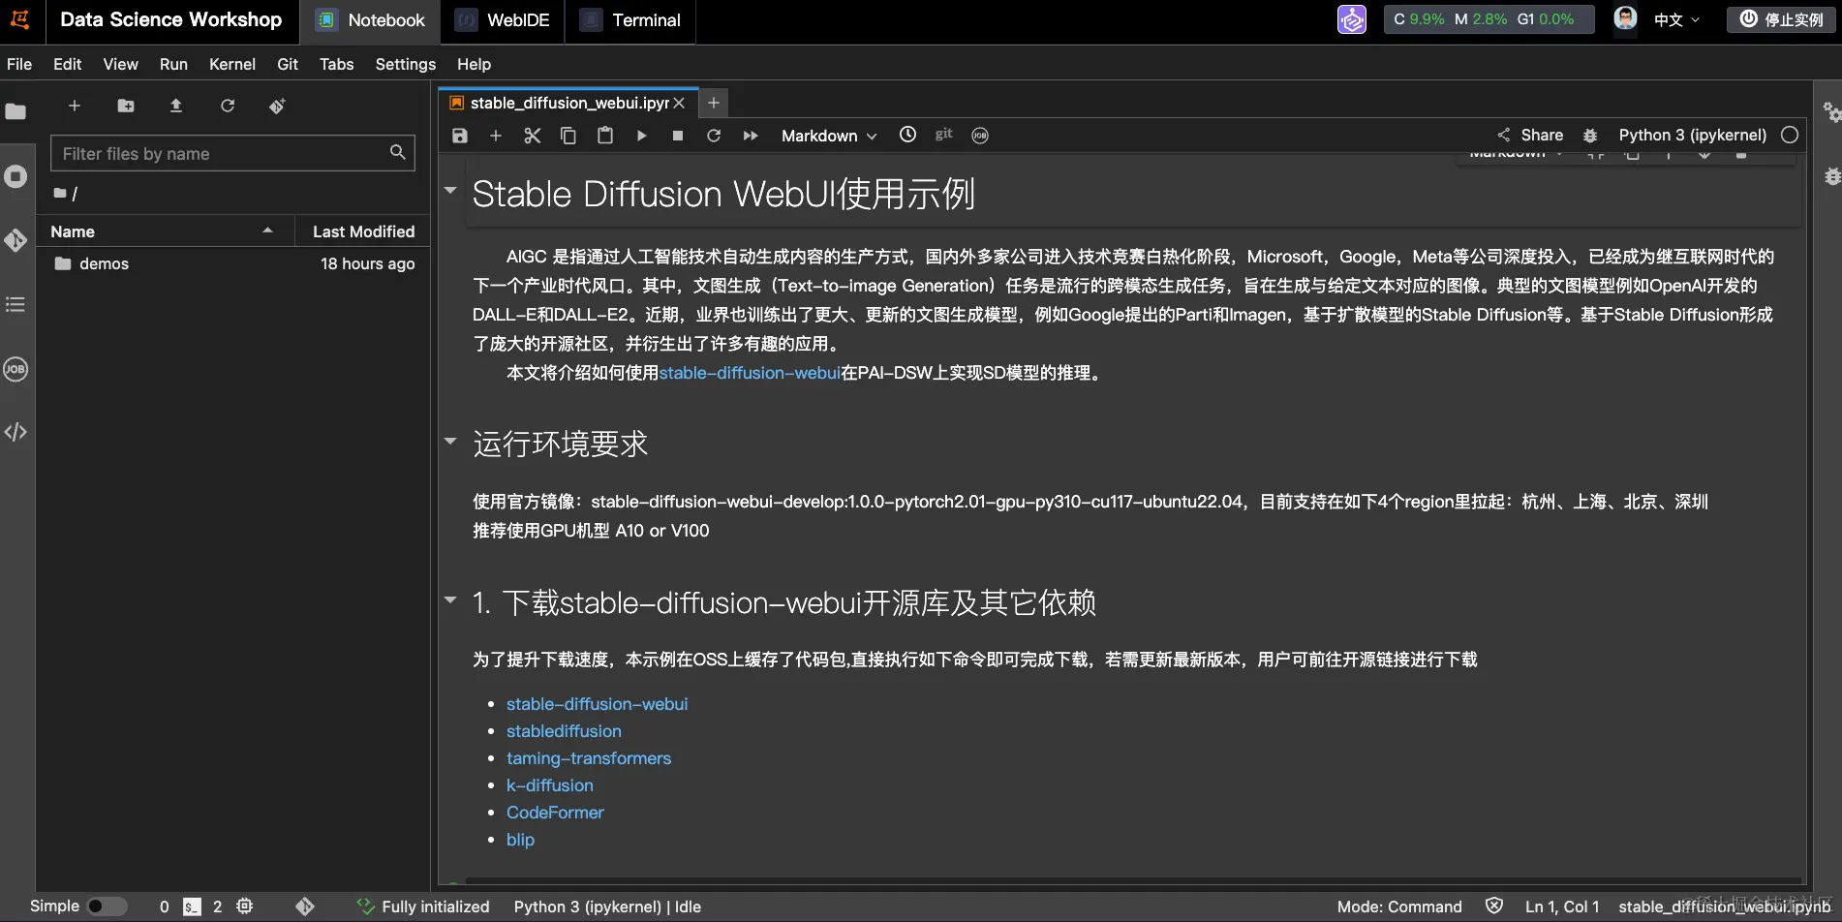Viewport: 1842px width, 922px height.
Task: Clone a Git repository from file browser
Action: click(277, 106)
